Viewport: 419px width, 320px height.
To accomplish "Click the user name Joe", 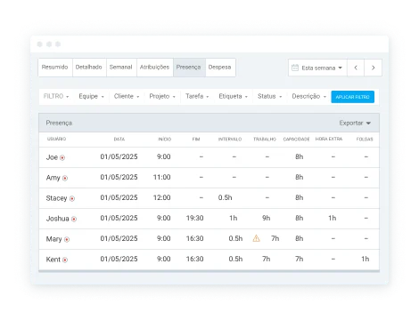I will tap(52, 157).
